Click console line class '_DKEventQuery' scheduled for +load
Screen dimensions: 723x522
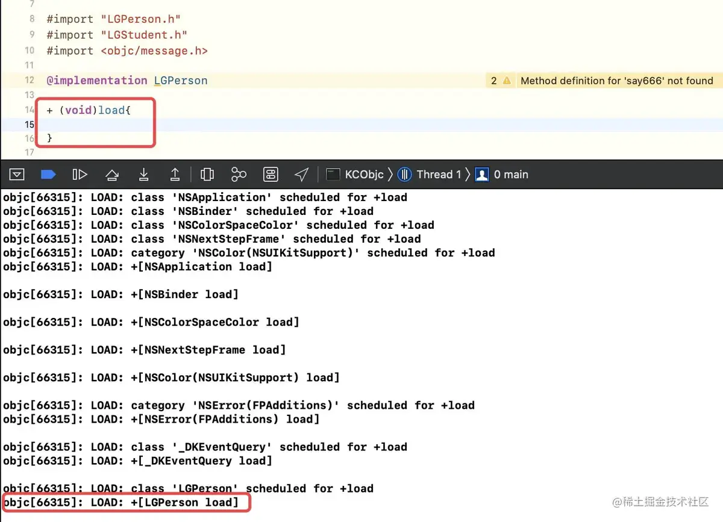pos(205,446)
